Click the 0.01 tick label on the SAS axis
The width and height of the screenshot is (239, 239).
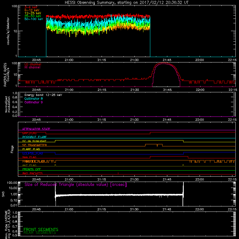click(14, 205)
